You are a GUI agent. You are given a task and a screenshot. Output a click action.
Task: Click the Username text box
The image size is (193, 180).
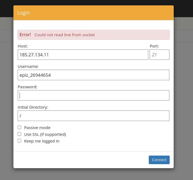coord(94,75)
